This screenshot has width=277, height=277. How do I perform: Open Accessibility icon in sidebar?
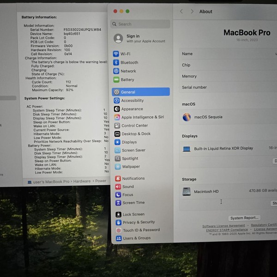click(117, 101)
